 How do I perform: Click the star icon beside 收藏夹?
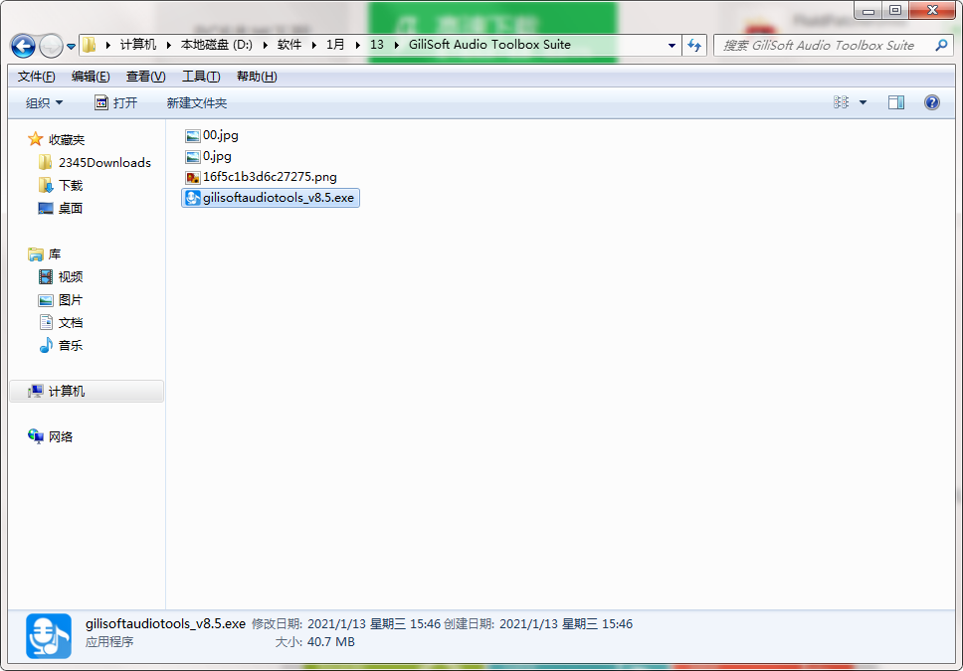[35, 139]
